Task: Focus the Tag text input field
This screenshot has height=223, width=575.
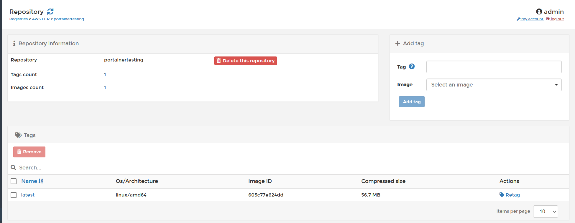Action: coord(494,67)
